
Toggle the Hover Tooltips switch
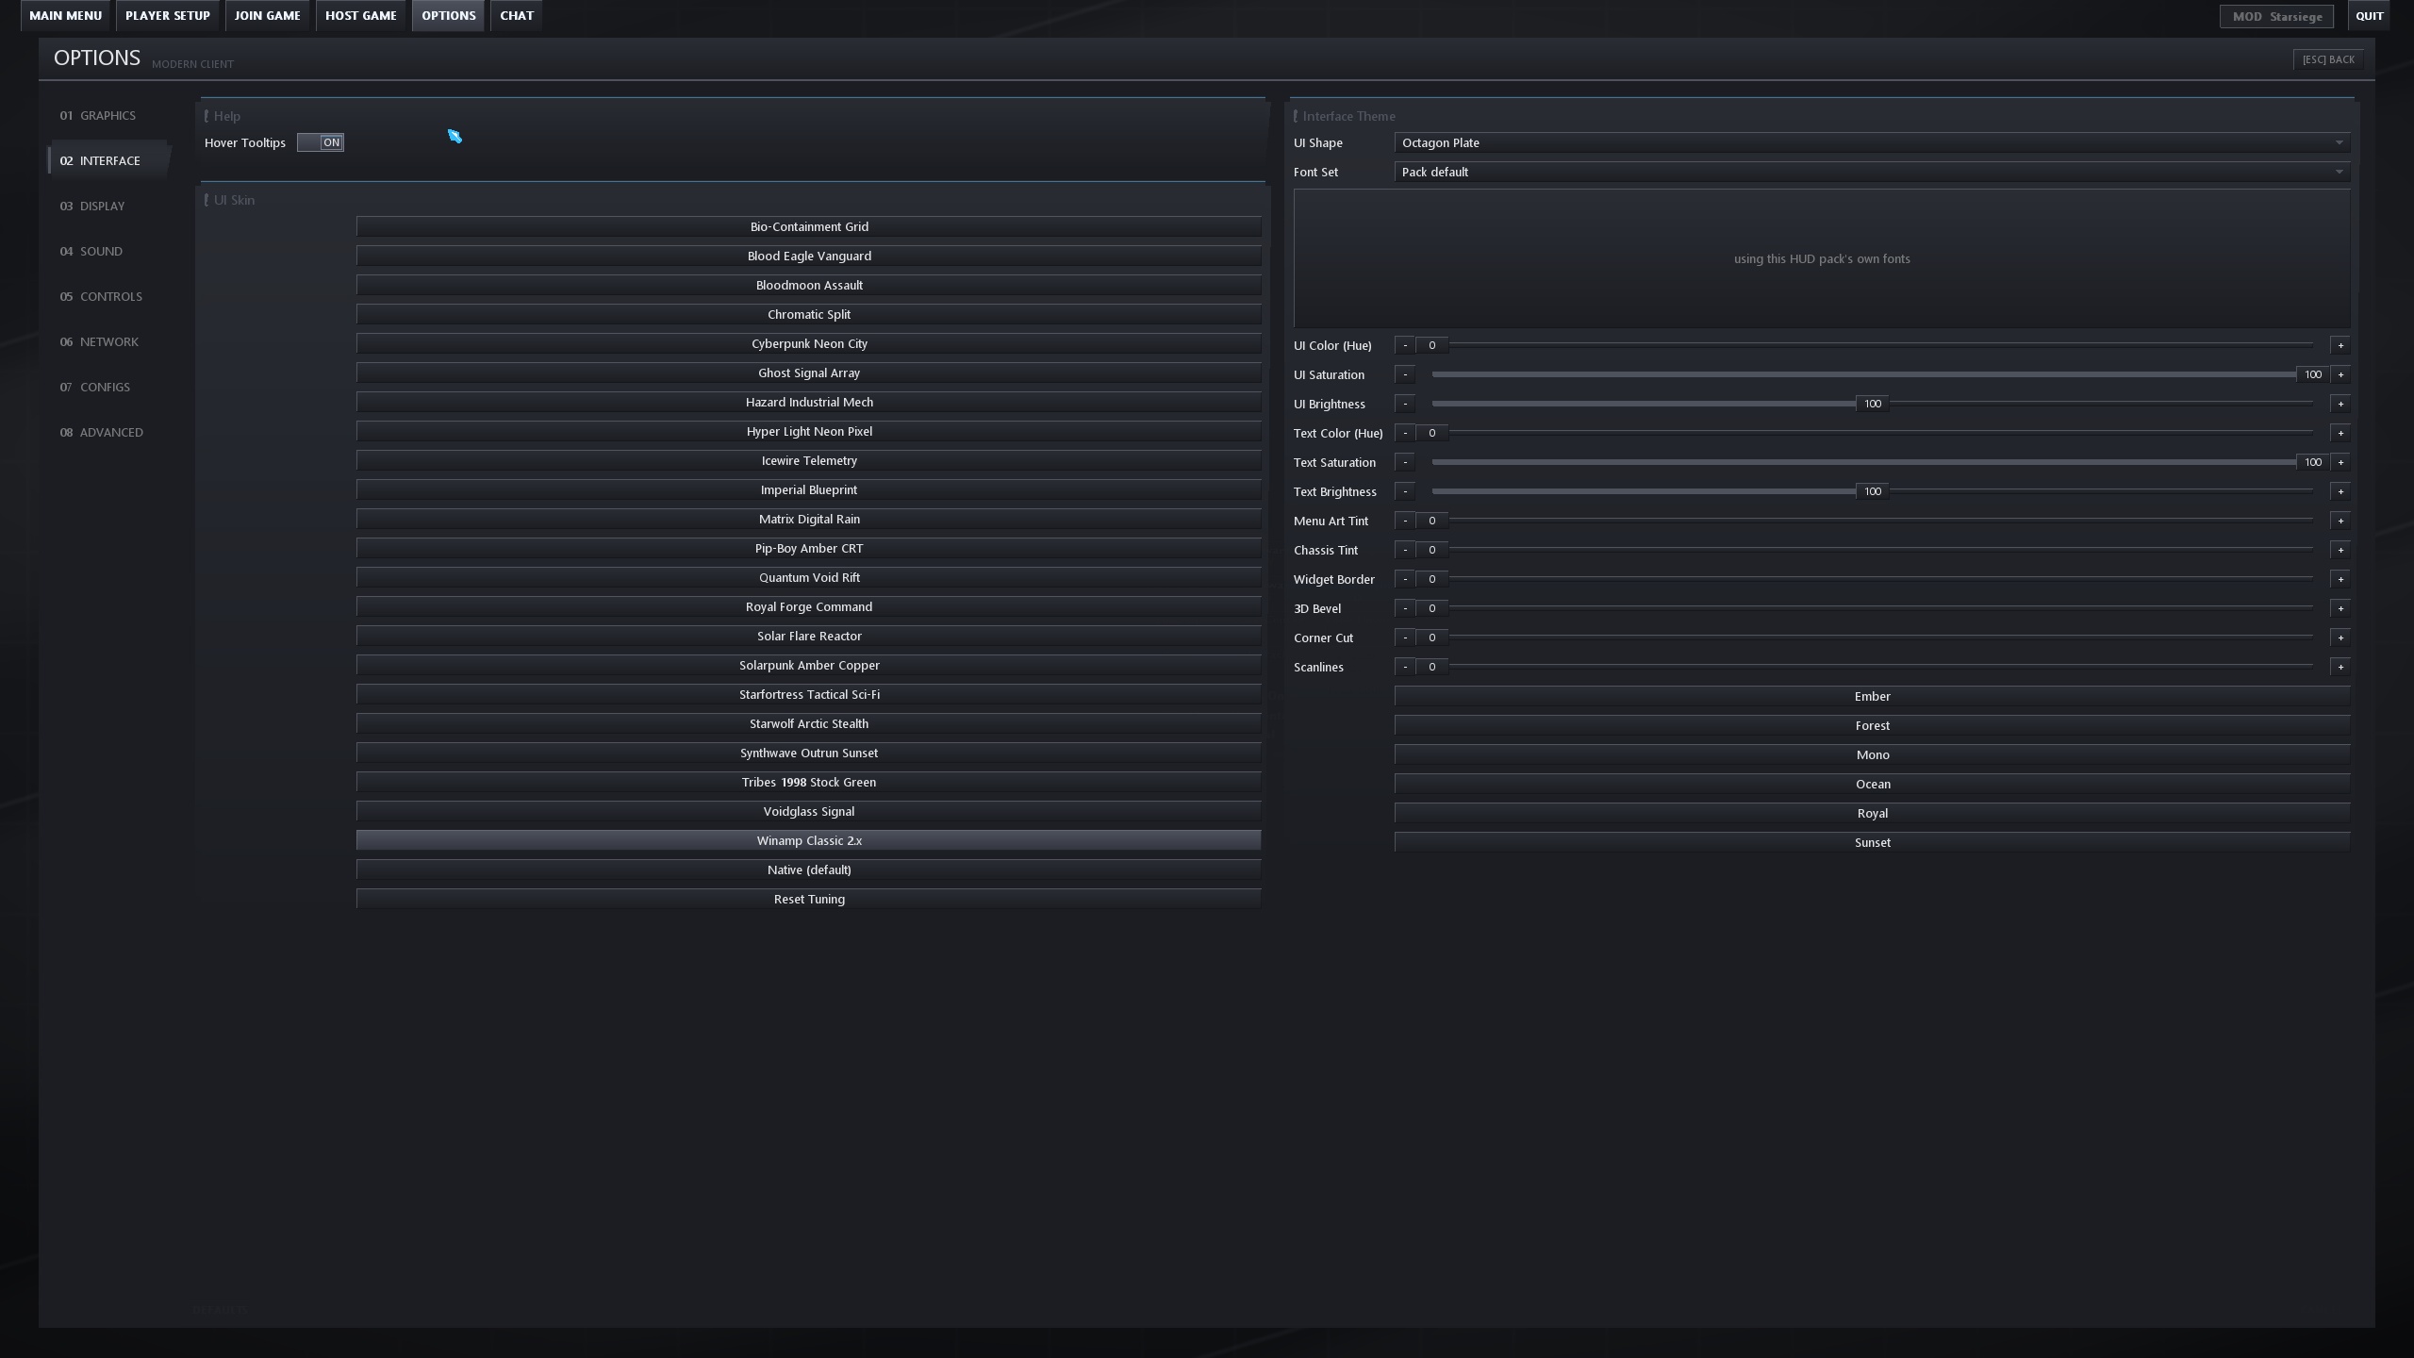(x=320, y=142)
